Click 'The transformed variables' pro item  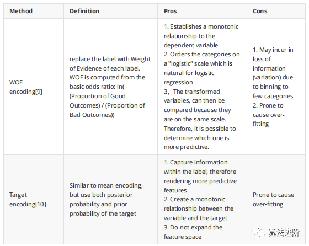[198, 105]
